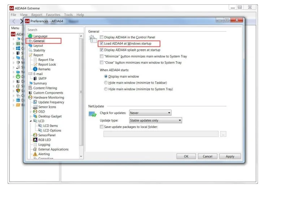This screenshot has width=293, height=199.
Task: Open the Favorites menu in AIDA64 Extreme
Action: (53, 15)
